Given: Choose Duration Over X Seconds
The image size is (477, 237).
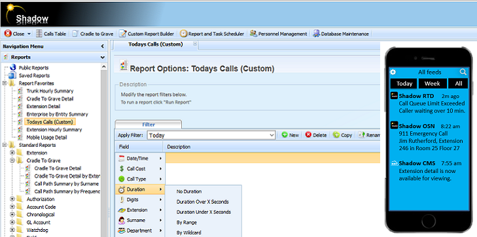Looking at the screenshot, I should pyautogui.click(x=203, y=202).
